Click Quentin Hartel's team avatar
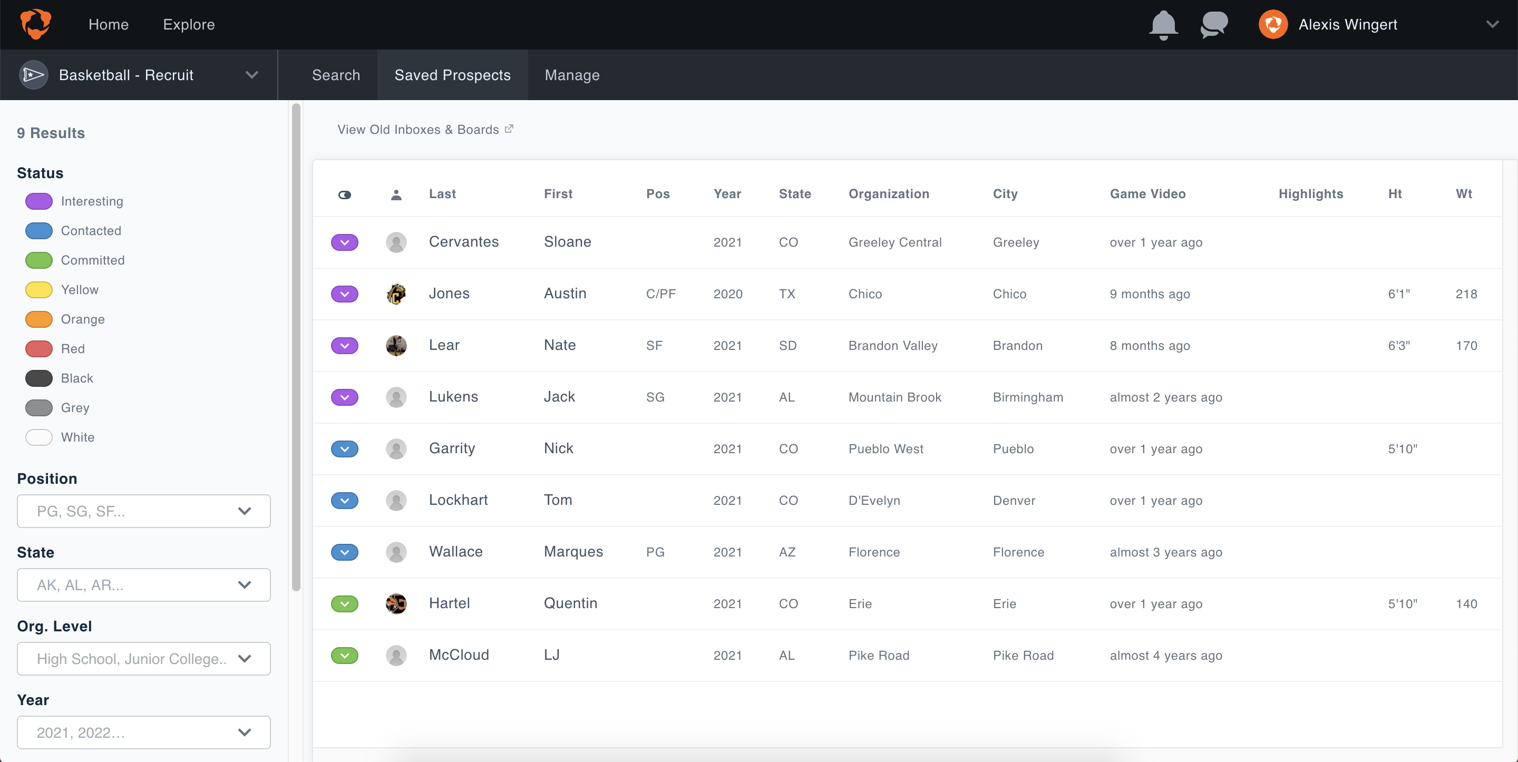Image resolution: width=1518 pixels, height=762 pixels. (396, 603)
